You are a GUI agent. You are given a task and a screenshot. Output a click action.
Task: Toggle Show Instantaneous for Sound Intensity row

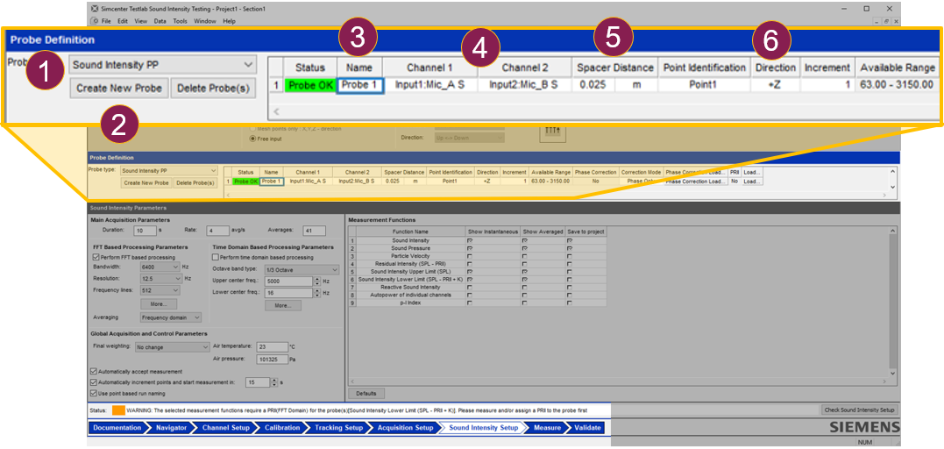coord(470,240)
